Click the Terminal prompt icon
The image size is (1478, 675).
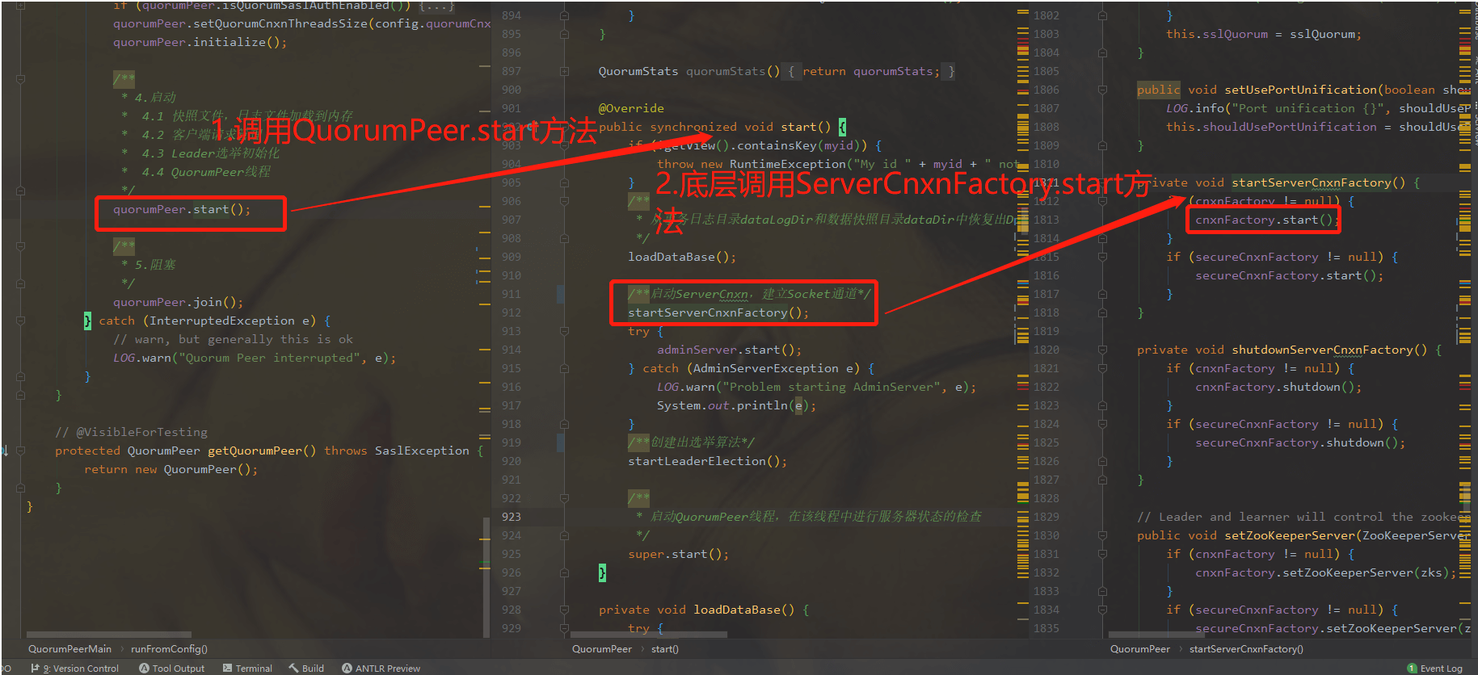point(228,668)
